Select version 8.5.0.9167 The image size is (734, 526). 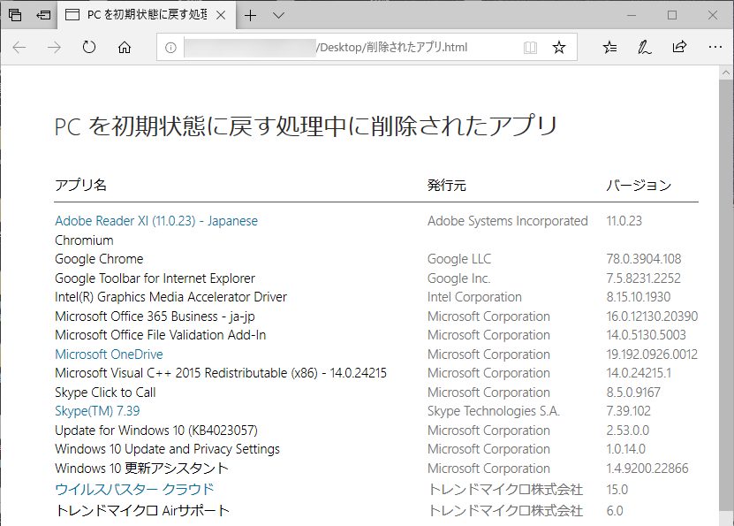[633, 392]
